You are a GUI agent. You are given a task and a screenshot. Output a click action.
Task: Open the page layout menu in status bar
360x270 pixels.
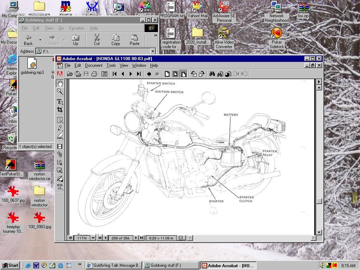point(181,238)
